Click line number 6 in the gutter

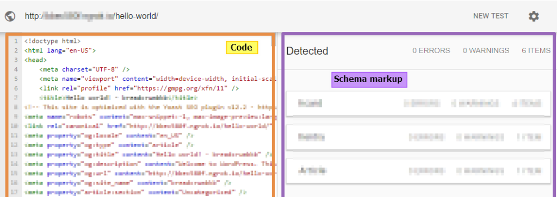(16, 88)
